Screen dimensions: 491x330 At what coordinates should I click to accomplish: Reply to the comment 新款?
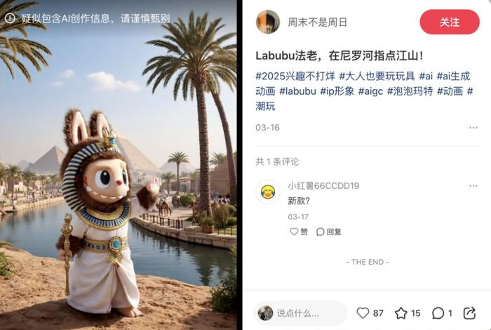coord(329,232)
